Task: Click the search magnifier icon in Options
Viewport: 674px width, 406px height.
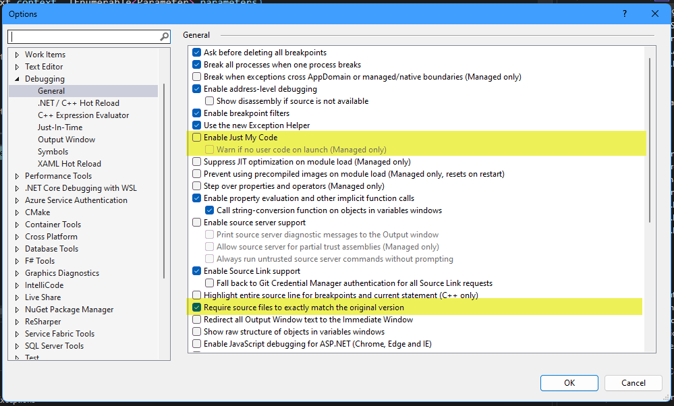Action: [x=164, y=36]
